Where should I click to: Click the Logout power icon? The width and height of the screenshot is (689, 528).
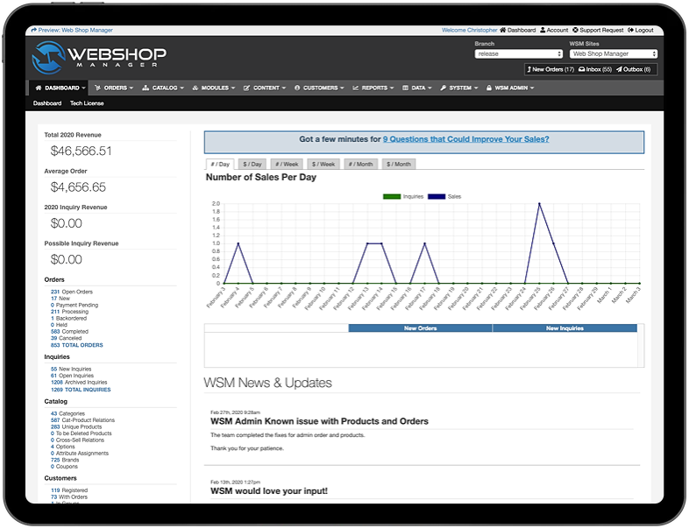click(x=629, y=31)
